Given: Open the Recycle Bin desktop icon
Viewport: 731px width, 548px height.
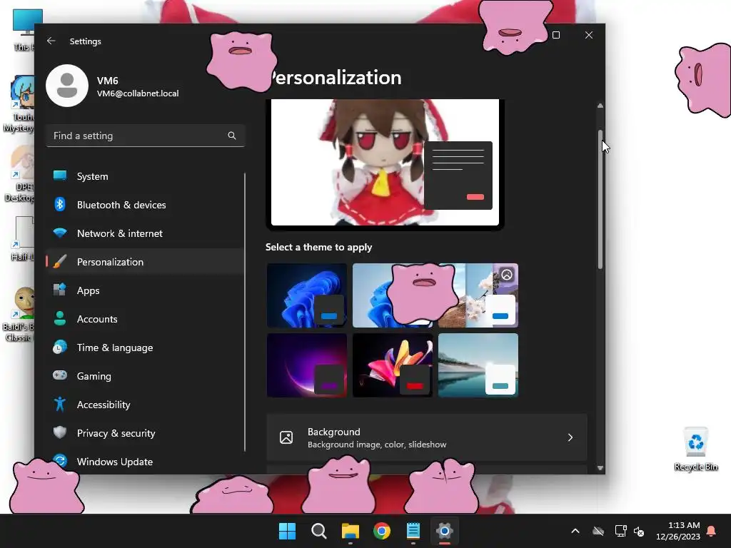Looking at the screenshot, I should click(696, 449).
